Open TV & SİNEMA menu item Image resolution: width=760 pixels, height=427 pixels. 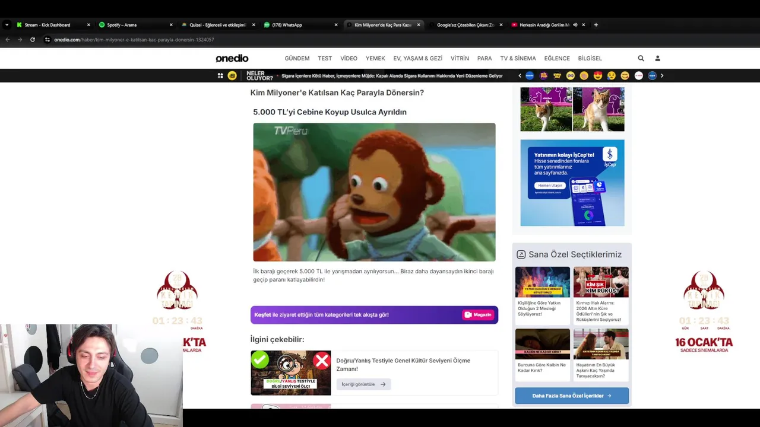[518, 58]
